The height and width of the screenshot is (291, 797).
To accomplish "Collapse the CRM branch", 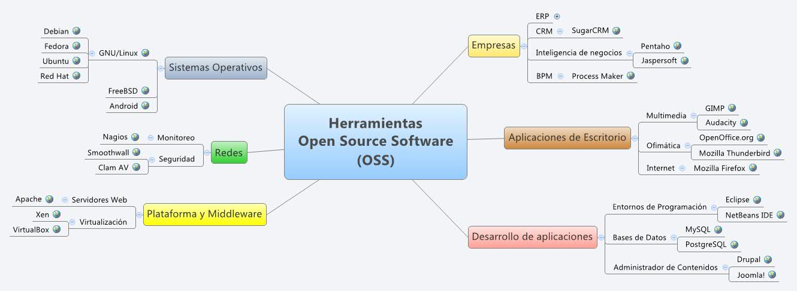I will click(560, 31).
